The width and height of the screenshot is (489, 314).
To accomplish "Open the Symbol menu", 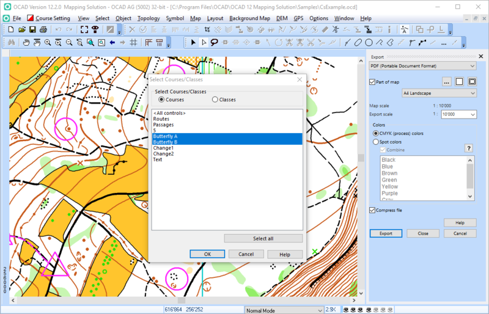I will [x=175, y=18].
